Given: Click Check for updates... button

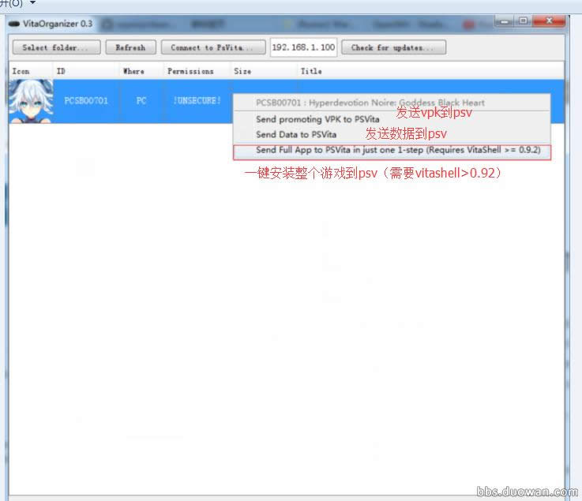Looking at the screenshot, I should (393, 48).
